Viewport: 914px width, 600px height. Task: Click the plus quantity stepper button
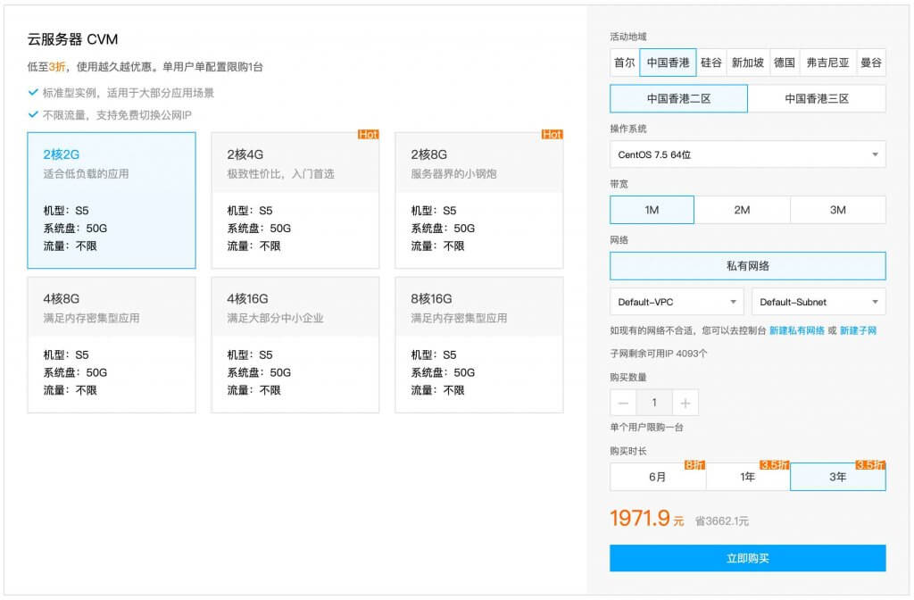point(685,403)
